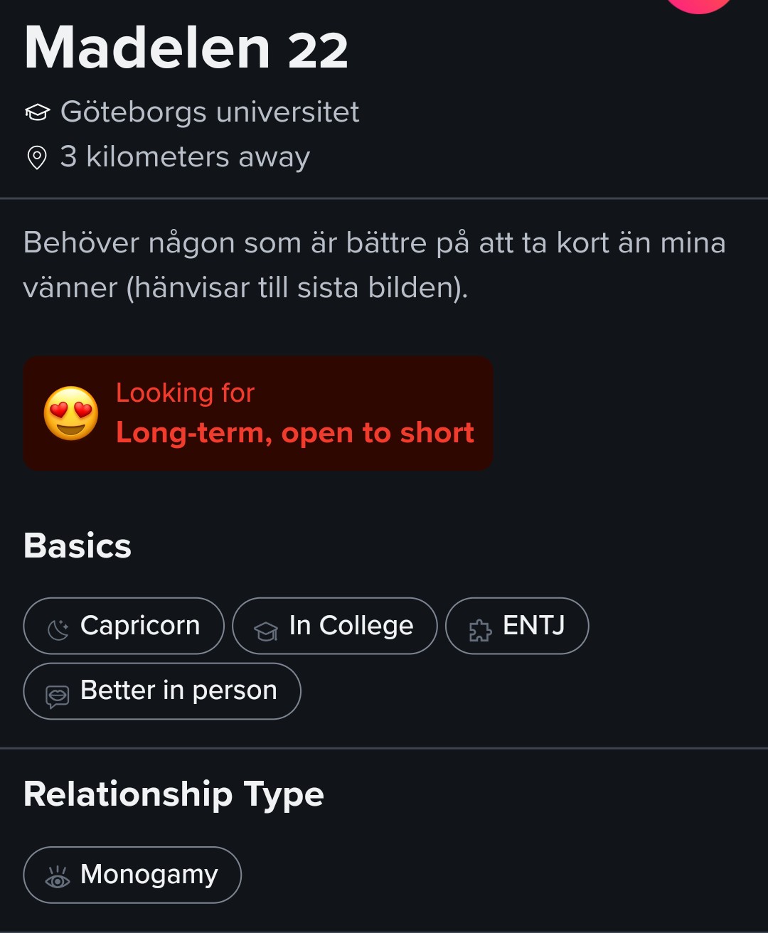This screenshot has height=933, width=768.
Task: Select the ENTJ personality chip
Action: (517, 626)
